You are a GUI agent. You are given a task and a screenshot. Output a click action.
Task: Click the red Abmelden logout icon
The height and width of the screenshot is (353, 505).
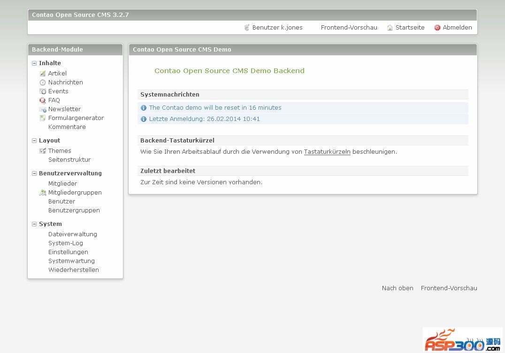[437, 28]
